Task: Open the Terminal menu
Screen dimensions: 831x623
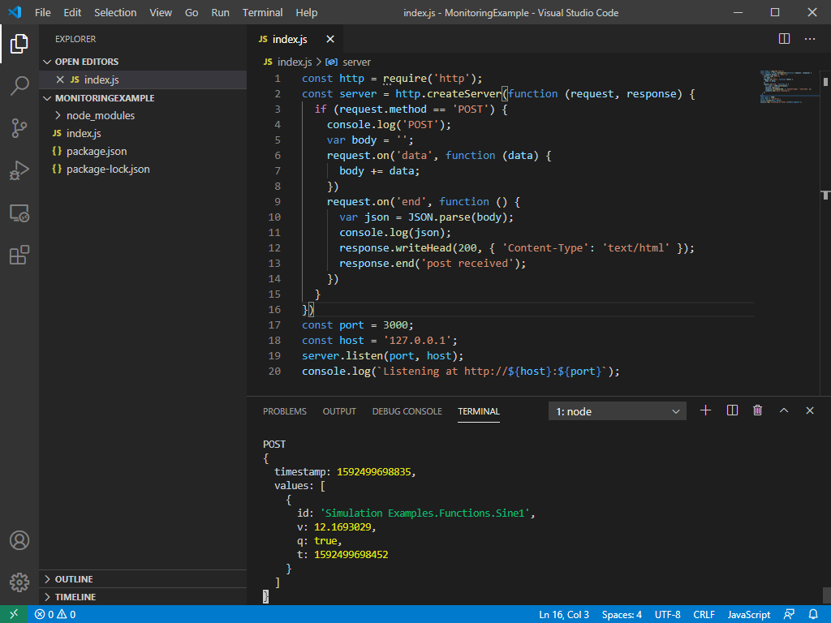Action: tap(262, 12)
